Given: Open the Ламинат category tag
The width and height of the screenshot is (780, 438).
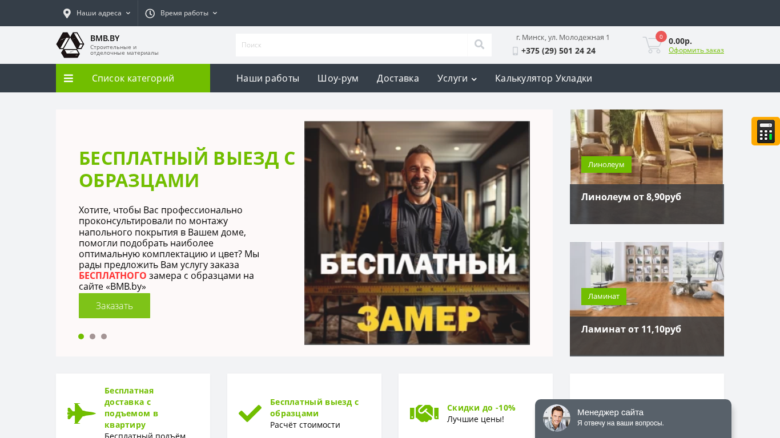Looking at the screenshot, I should [604, 297].
